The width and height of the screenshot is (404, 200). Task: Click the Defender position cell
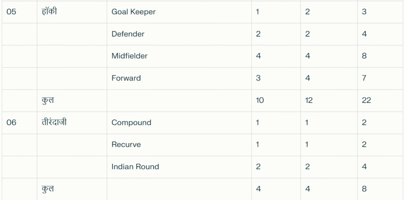coord(179,34)
